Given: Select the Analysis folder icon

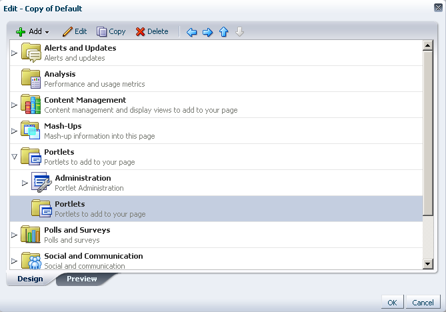Looking at the screenshot, I should (x=31, y=79).
